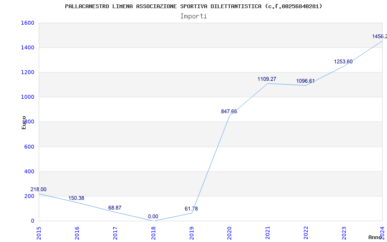Screen dimensions: 387x242
Task: Select the 218.00 data label
Action: point(39,189)
